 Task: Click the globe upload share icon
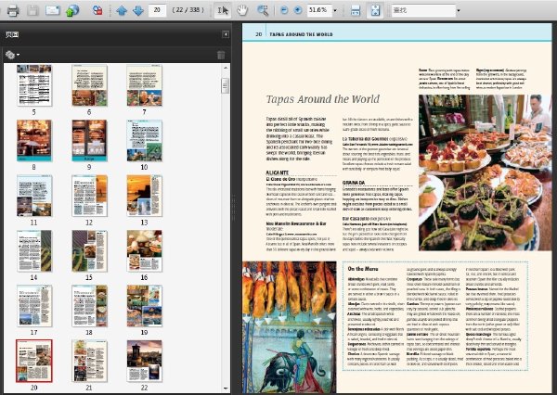click(x=72, y=10)
